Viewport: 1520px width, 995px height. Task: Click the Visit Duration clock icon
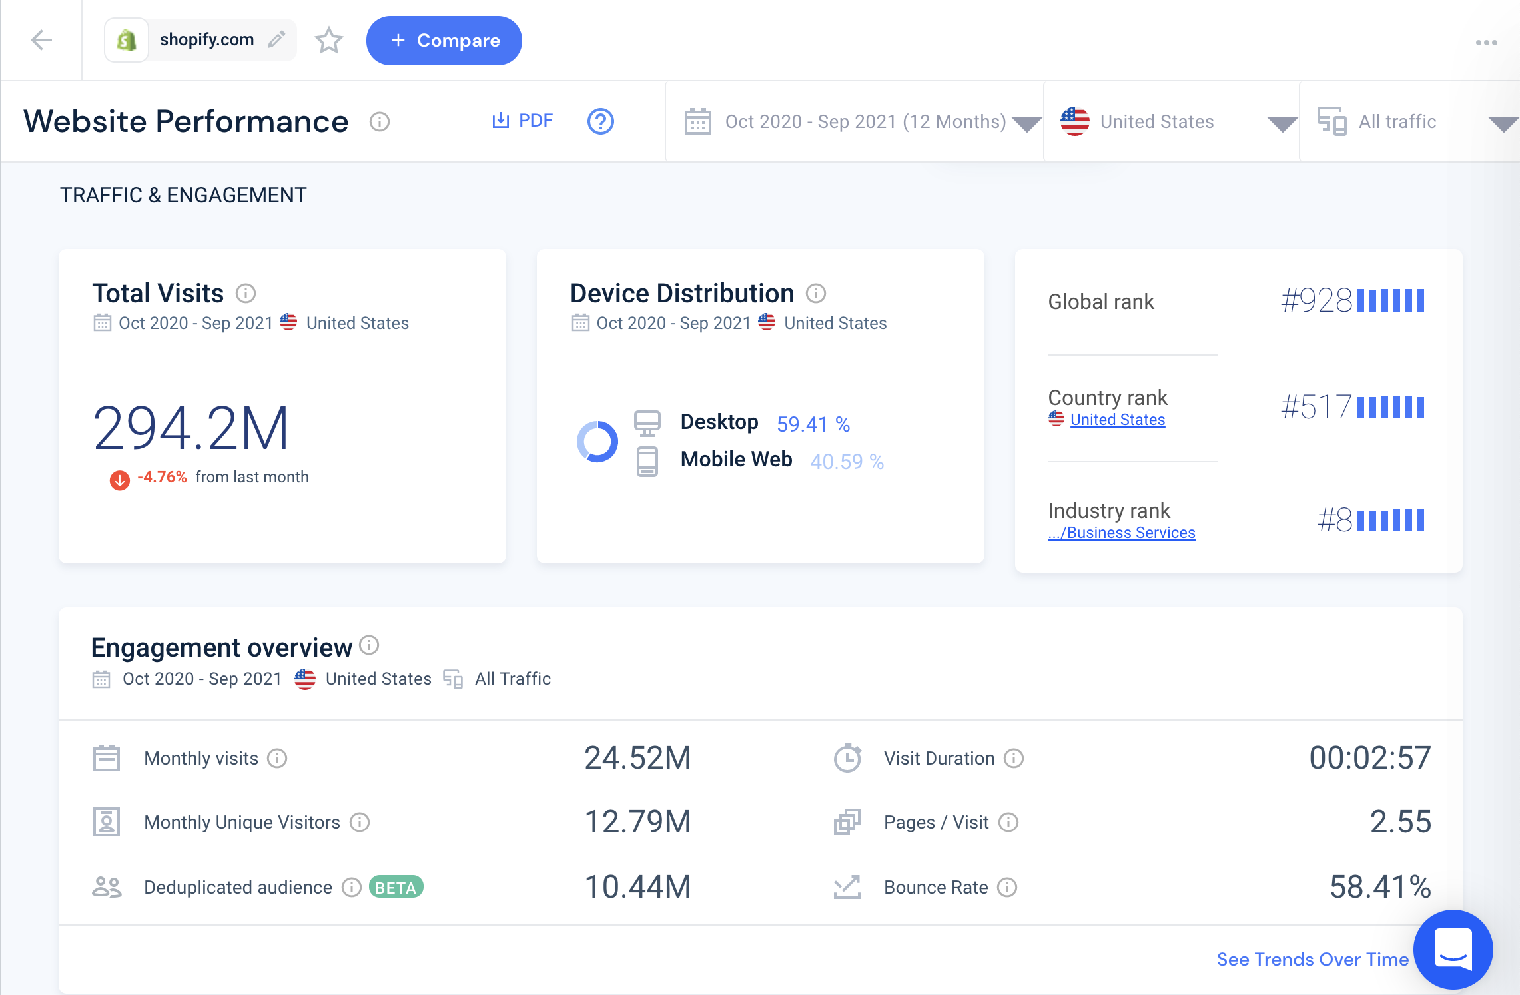click(848, 758)
